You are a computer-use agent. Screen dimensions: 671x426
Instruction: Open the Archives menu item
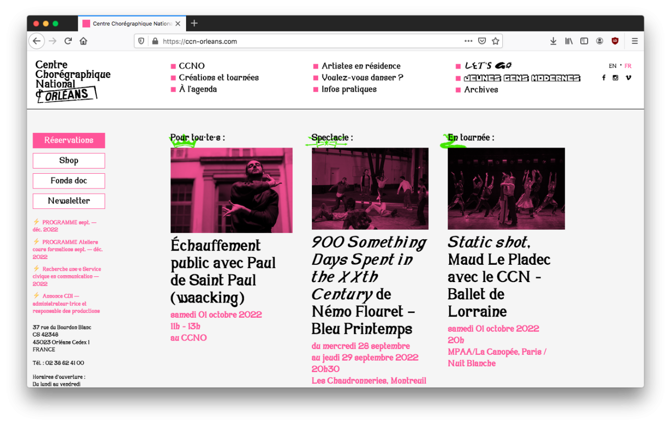coord(481,89)
